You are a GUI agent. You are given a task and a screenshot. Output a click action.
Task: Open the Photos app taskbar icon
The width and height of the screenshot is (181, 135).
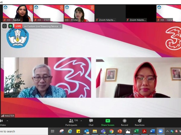click(128, 131)
